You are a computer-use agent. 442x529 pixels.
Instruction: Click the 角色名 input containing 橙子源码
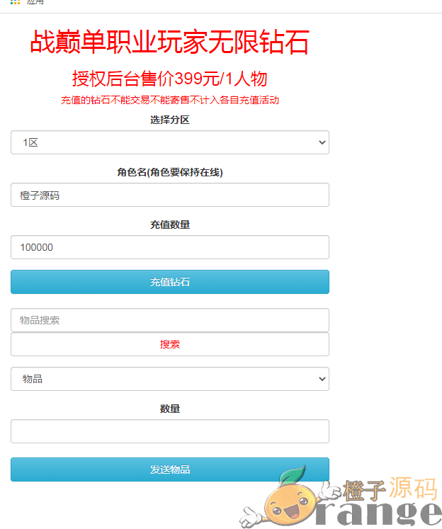pyautogui.click(x=170, y=195)
